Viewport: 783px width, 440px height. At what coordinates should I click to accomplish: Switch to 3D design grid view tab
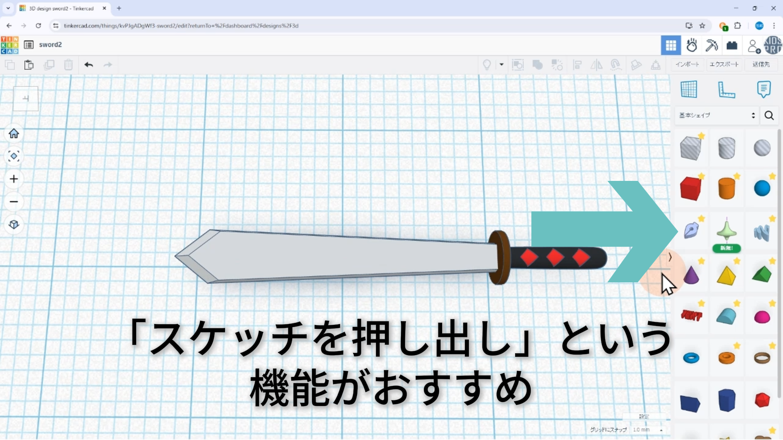(x=671, y=45)
